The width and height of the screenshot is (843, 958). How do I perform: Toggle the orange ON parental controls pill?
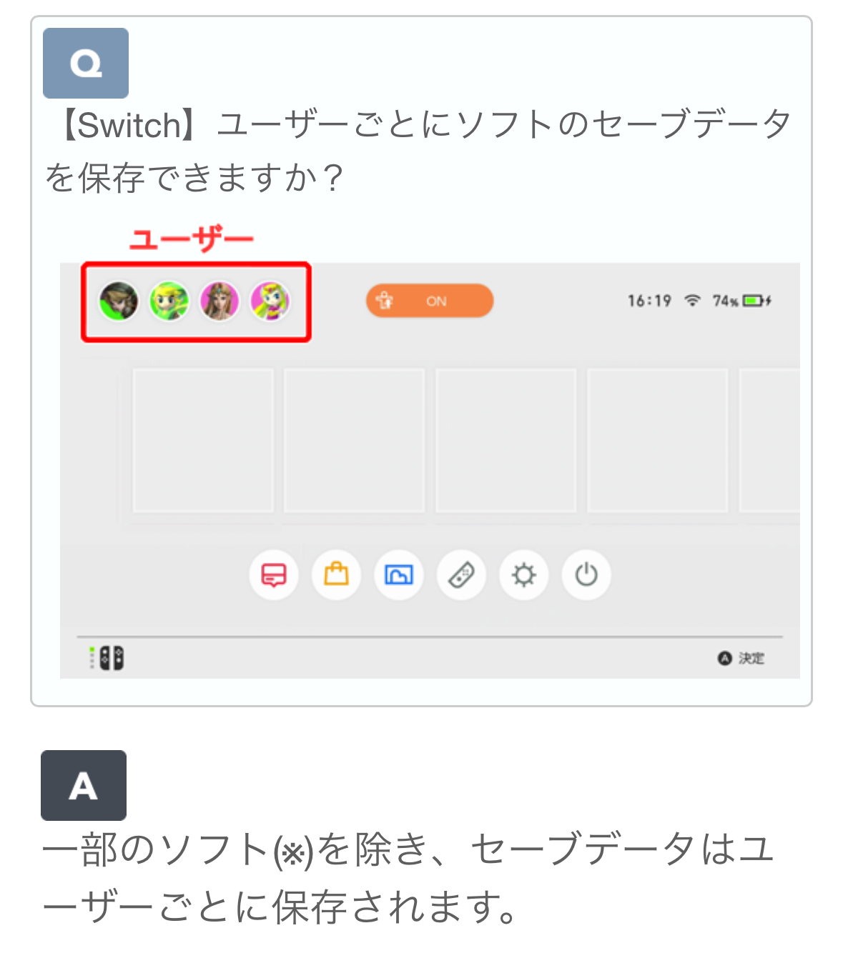point(430,301)
